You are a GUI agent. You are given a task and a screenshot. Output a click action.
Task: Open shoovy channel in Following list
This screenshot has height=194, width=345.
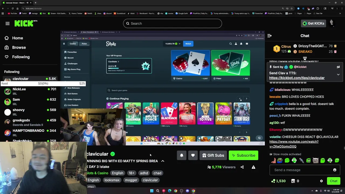click(30, 112)
